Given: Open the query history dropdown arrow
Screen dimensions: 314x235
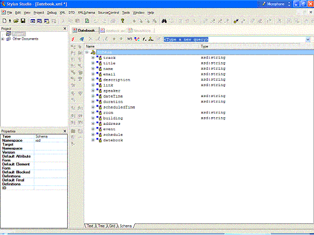Looking at the screenshot, I should pyautogui.click(x=308, y=40).
